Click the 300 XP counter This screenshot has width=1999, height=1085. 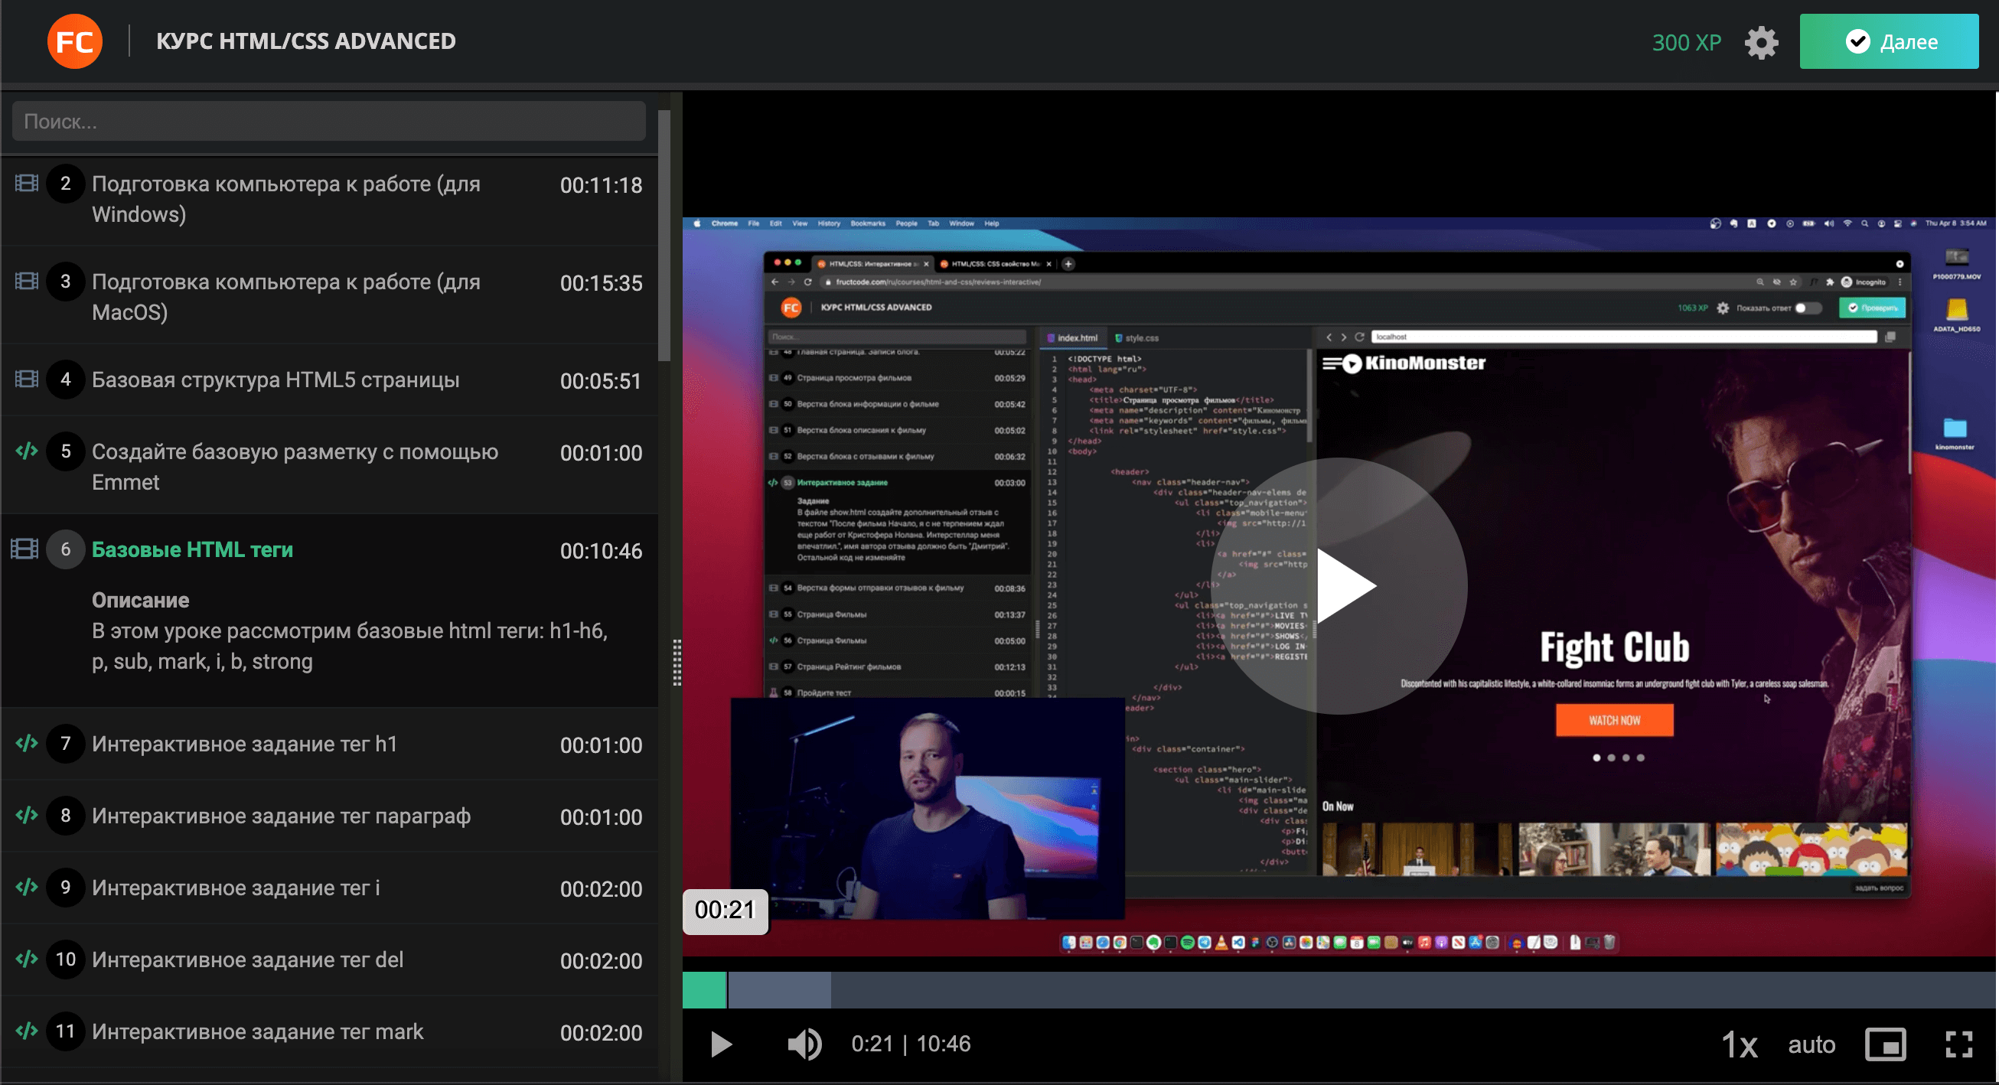click(x=1686, y=42)
